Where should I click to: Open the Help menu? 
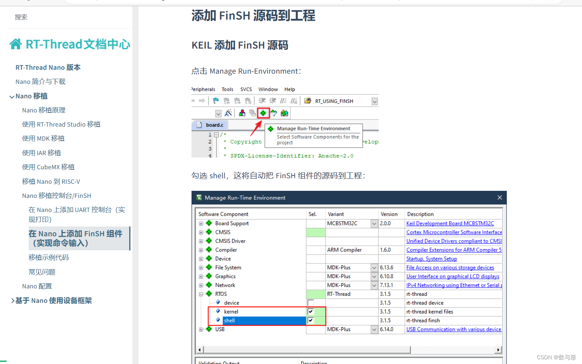tap(289, 89)
